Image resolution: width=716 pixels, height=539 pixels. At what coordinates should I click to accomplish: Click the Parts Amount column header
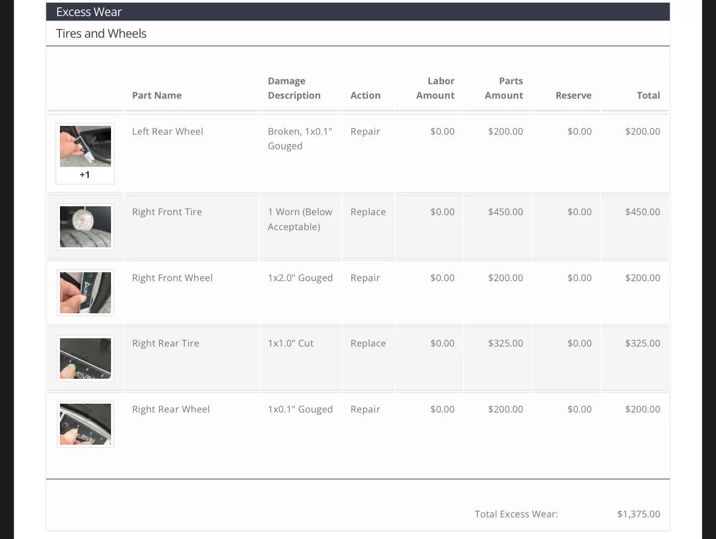click(x=504, y=88)
